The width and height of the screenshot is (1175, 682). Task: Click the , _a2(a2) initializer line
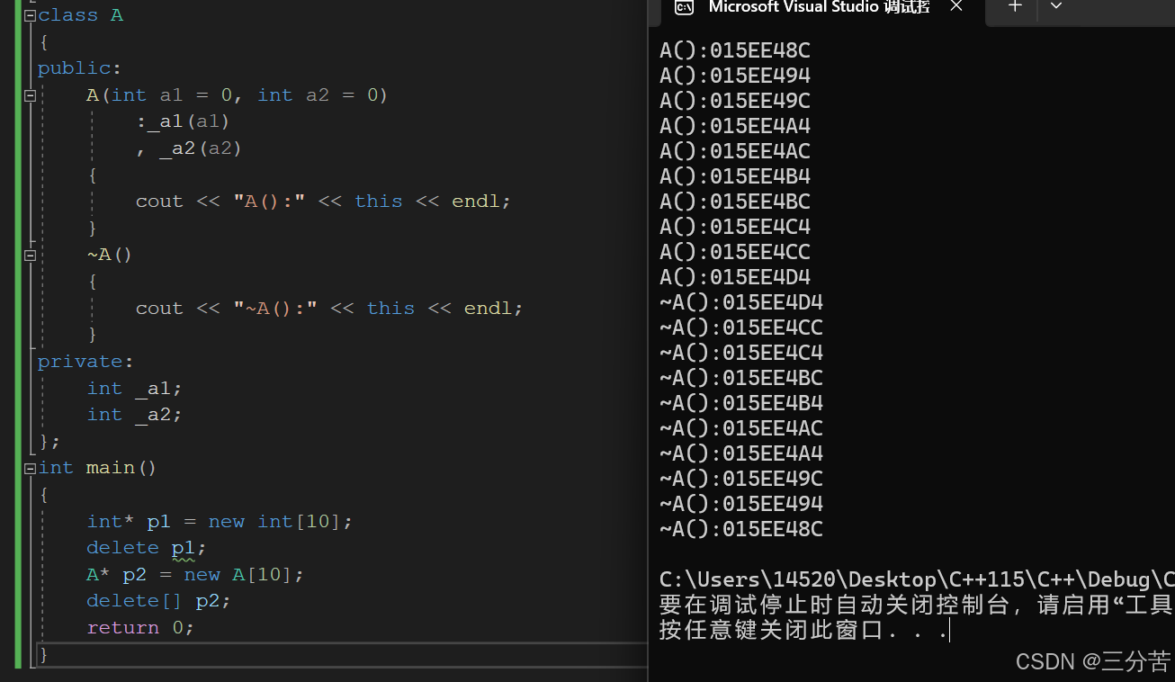click(x=189, y=148)
